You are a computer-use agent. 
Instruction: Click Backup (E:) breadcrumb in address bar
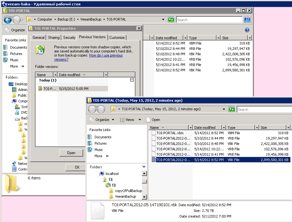point(66,19)
